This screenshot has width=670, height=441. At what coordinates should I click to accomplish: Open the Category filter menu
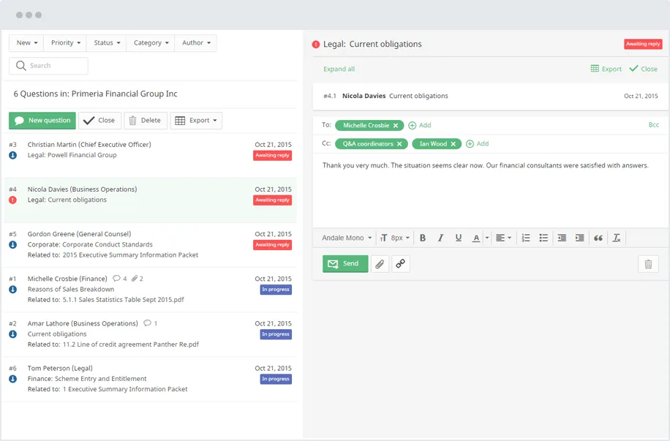point(150,42)
